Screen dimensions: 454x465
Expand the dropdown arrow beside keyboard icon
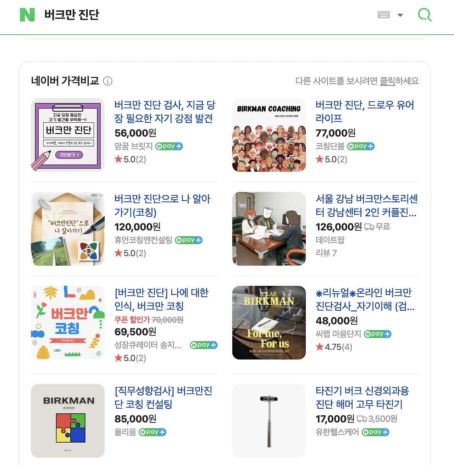point(400,15)
